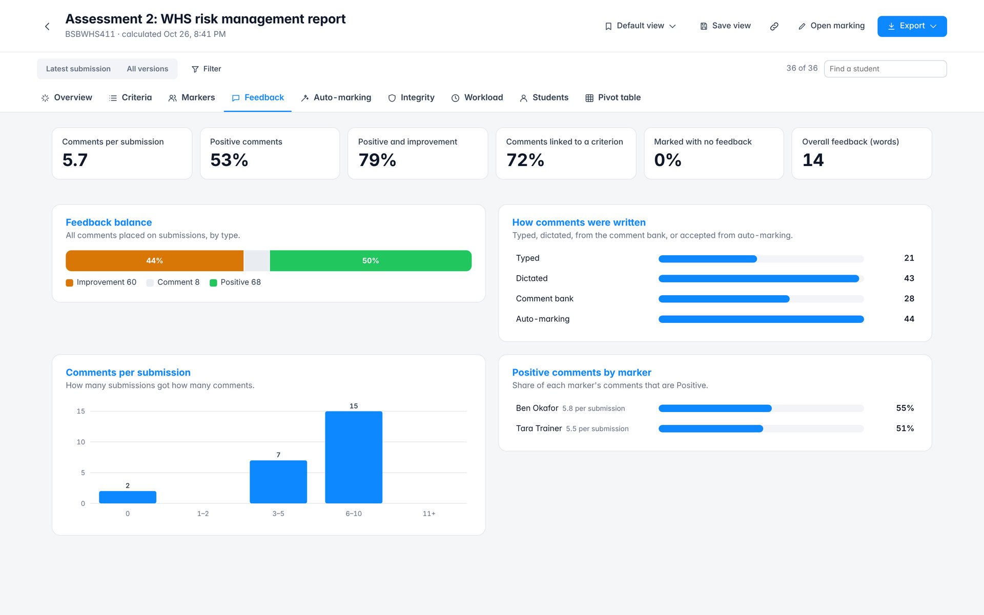
Task: Switch to All versions view
Action: pos(148,69)
